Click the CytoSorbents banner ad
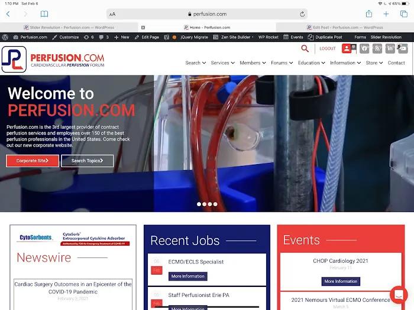Screen dimensions: 414x310 73,239
